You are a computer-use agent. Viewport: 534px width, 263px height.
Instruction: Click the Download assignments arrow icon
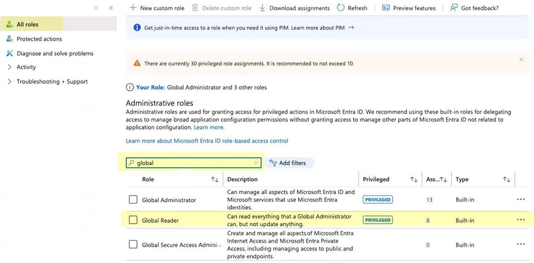pyautogui.click(x=263, y=8)
